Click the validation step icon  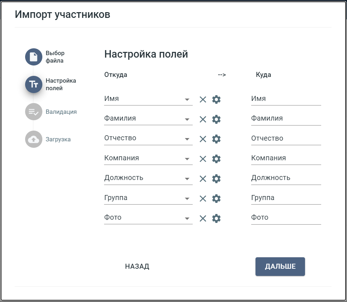point(33,112)
